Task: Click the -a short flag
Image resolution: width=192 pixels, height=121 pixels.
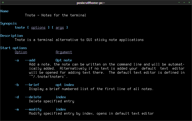Action: [17, 60]
